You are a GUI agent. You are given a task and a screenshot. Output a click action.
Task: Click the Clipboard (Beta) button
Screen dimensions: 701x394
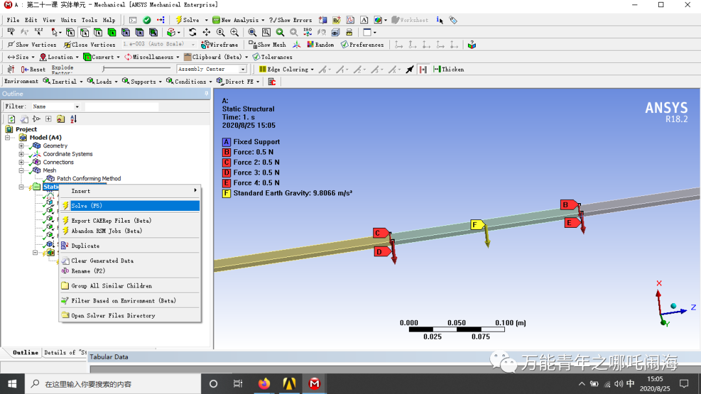tap(216, 57)
